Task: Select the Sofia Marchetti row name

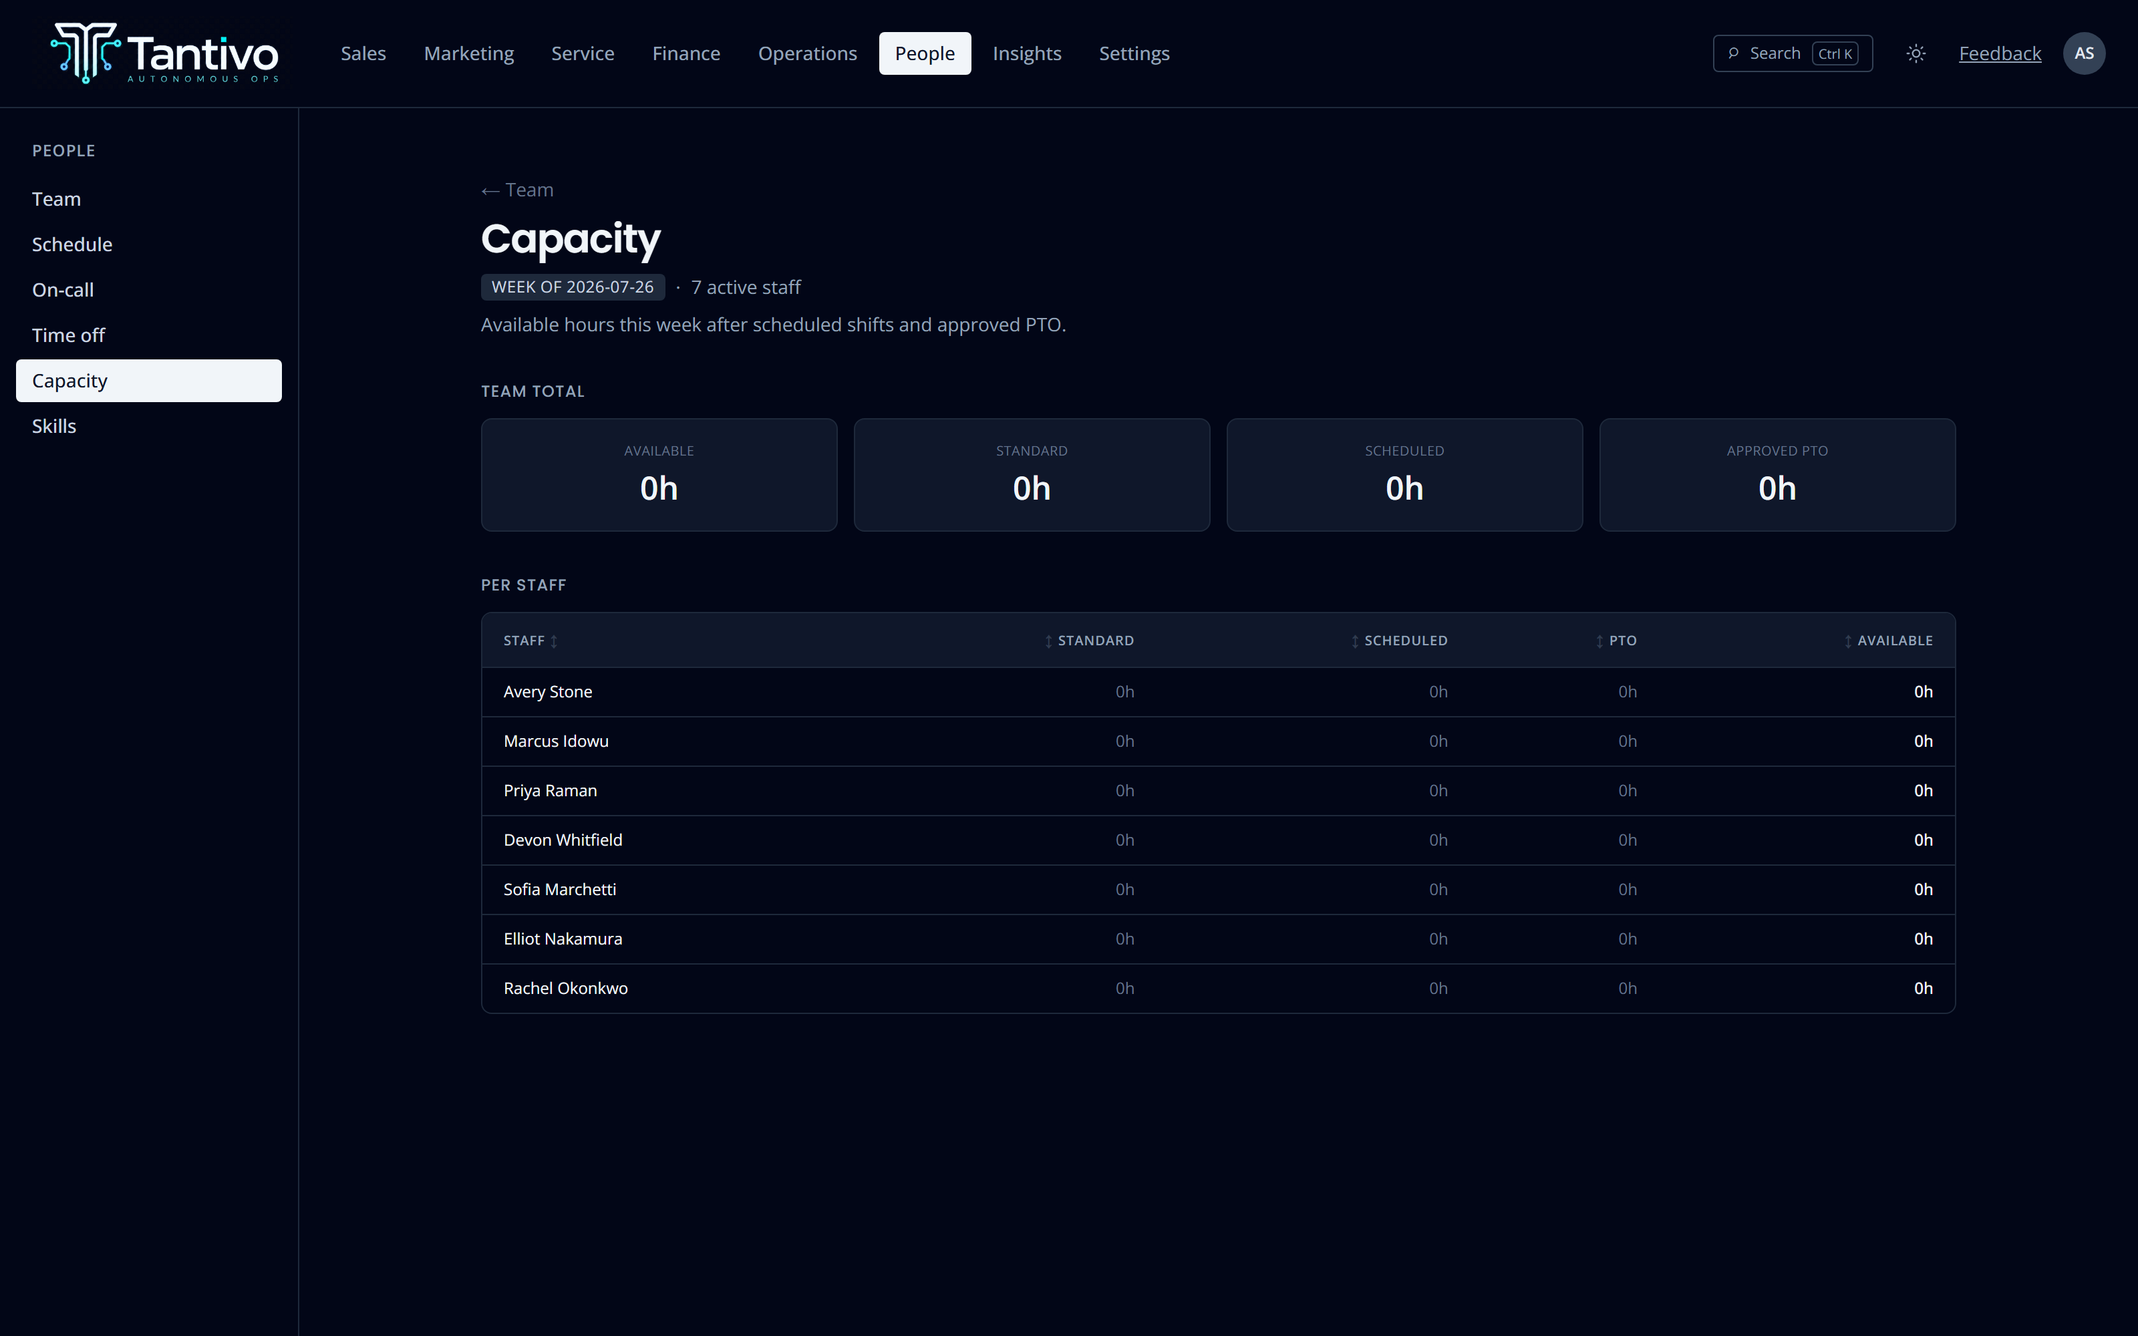Action: coord(560,890)
